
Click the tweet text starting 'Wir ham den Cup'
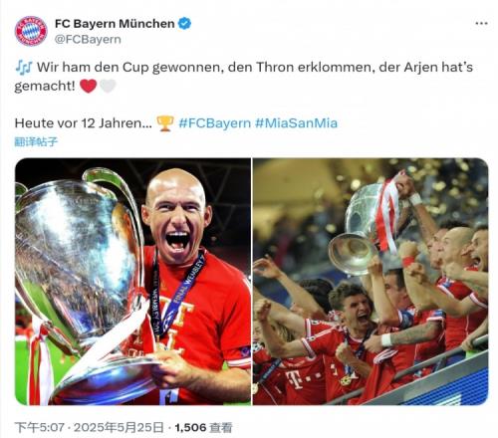[244, 77]
